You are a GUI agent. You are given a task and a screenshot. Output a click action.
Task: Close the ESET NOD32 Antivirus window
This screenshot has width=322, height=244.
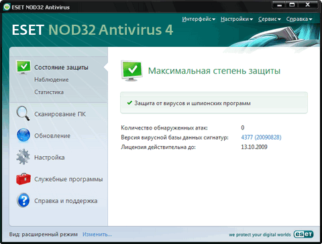[x=308, y=5]
